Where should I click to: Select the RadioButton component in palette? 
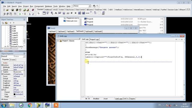pos(76,13)
